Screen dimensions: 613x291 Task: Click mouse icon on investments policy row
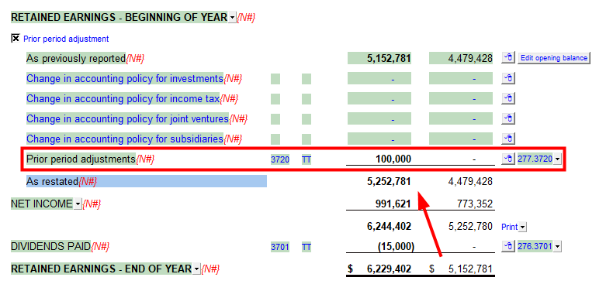tap(508, 78)
